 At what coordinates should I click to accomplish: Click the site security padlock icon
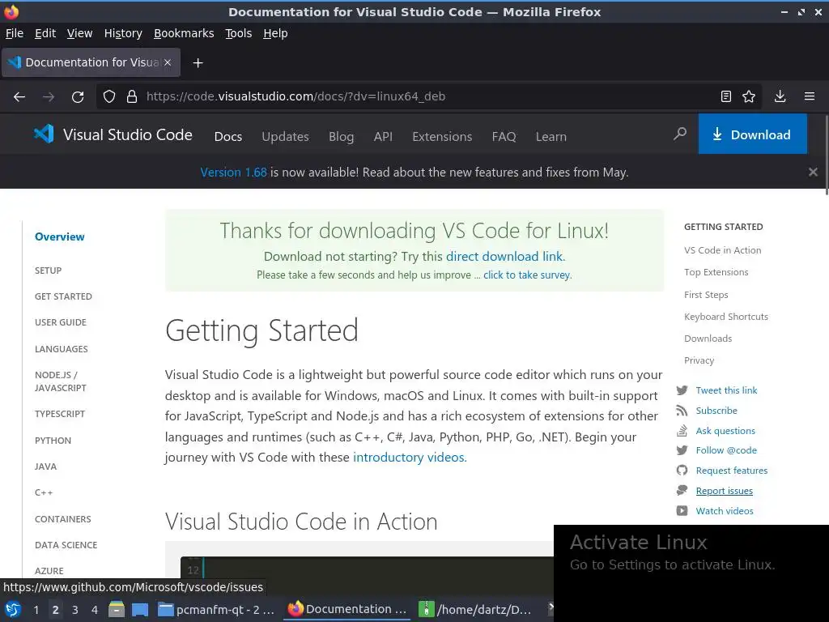coord(132,96)
